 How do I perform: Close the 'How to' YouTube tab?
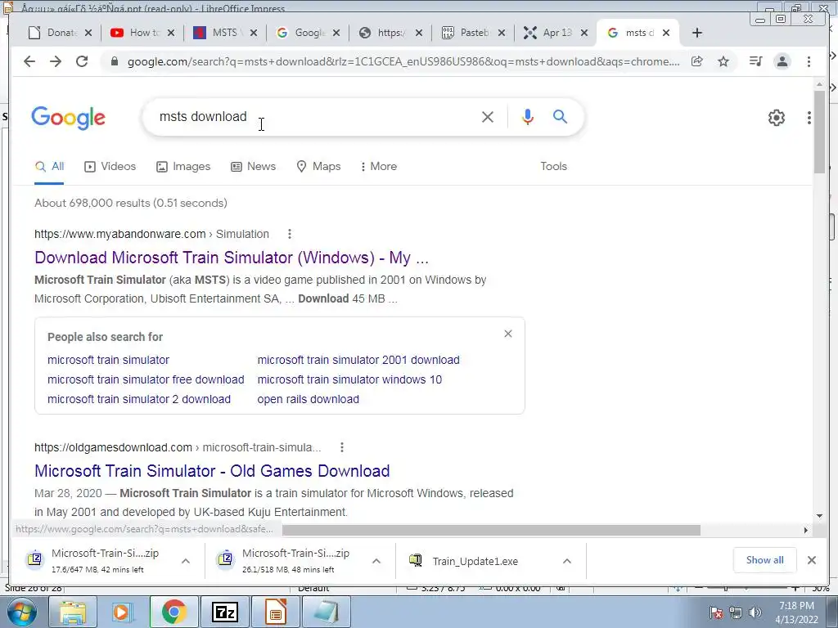pyautogui.click(x=171, y=33)
